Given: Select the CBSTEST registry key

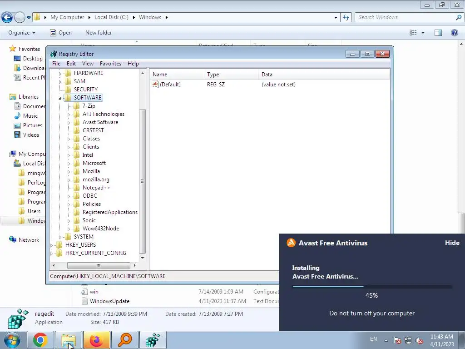Looking at the screenshot, I should [x=93, y=130].
